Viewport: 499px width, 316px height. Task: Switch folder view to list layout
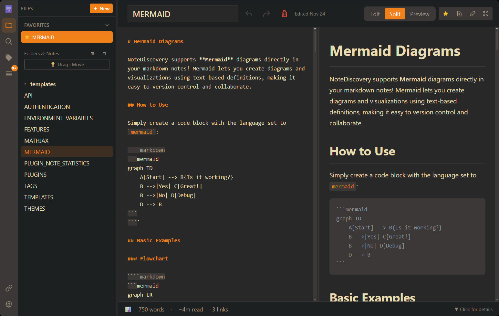pos(104,53)
